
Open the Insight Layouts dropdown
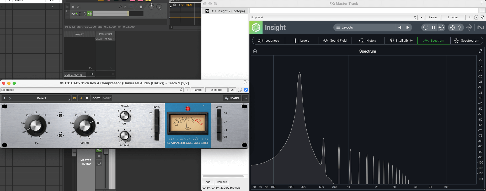coord(364,27)
